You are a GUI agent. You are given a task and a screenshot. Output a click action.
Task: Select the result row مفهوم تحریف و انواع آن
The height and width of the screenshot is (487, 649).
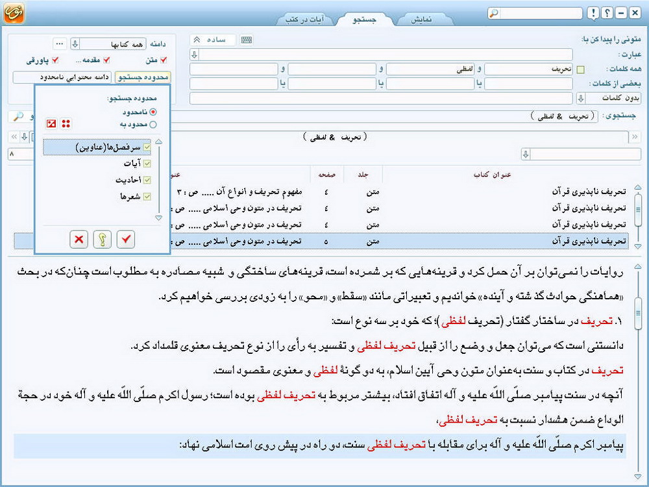321,192
